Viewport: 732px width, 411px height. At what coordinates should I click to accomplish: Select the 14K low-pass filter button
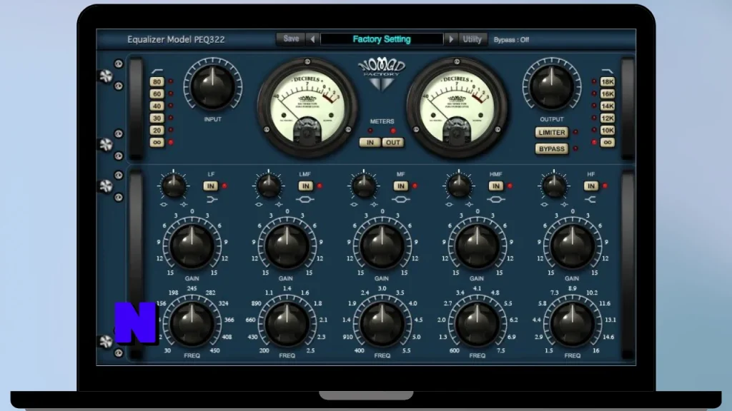click(608, 106)
